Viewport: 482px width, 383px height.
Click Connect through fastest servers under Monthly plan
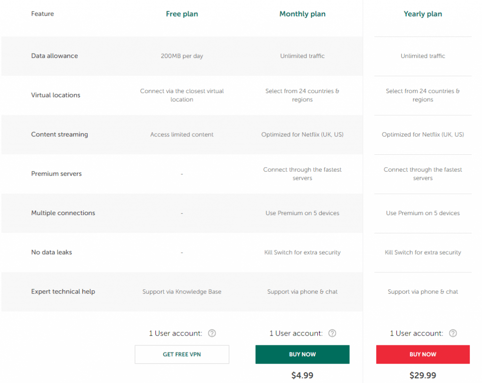coord(303,174)
